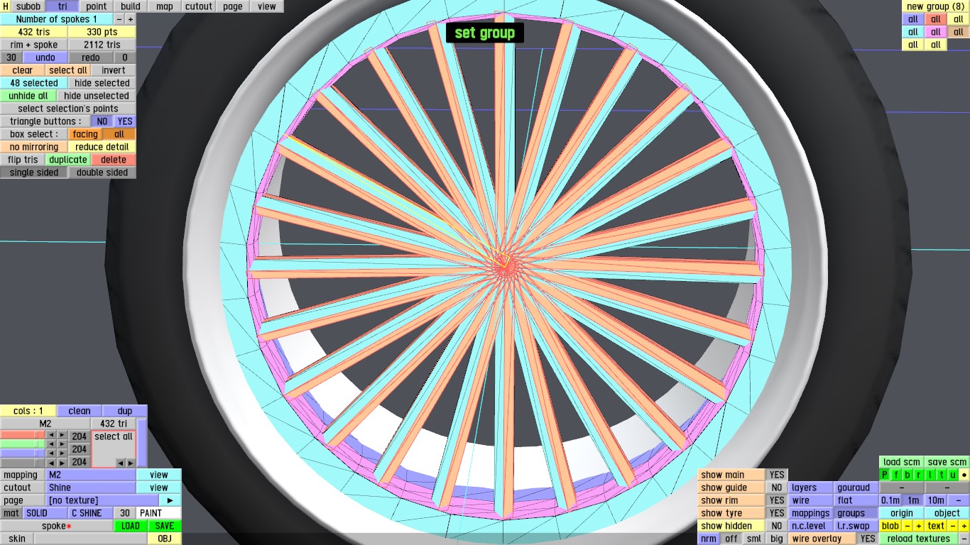Toggle show main YES
Viewport: 970px width, 545px height.
[778, 475]
